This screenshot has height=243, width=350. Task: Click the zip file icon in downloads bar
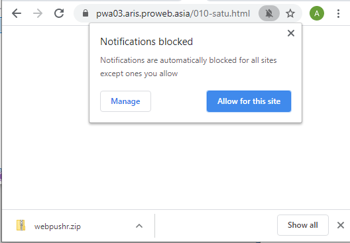(x=21, y=225)
